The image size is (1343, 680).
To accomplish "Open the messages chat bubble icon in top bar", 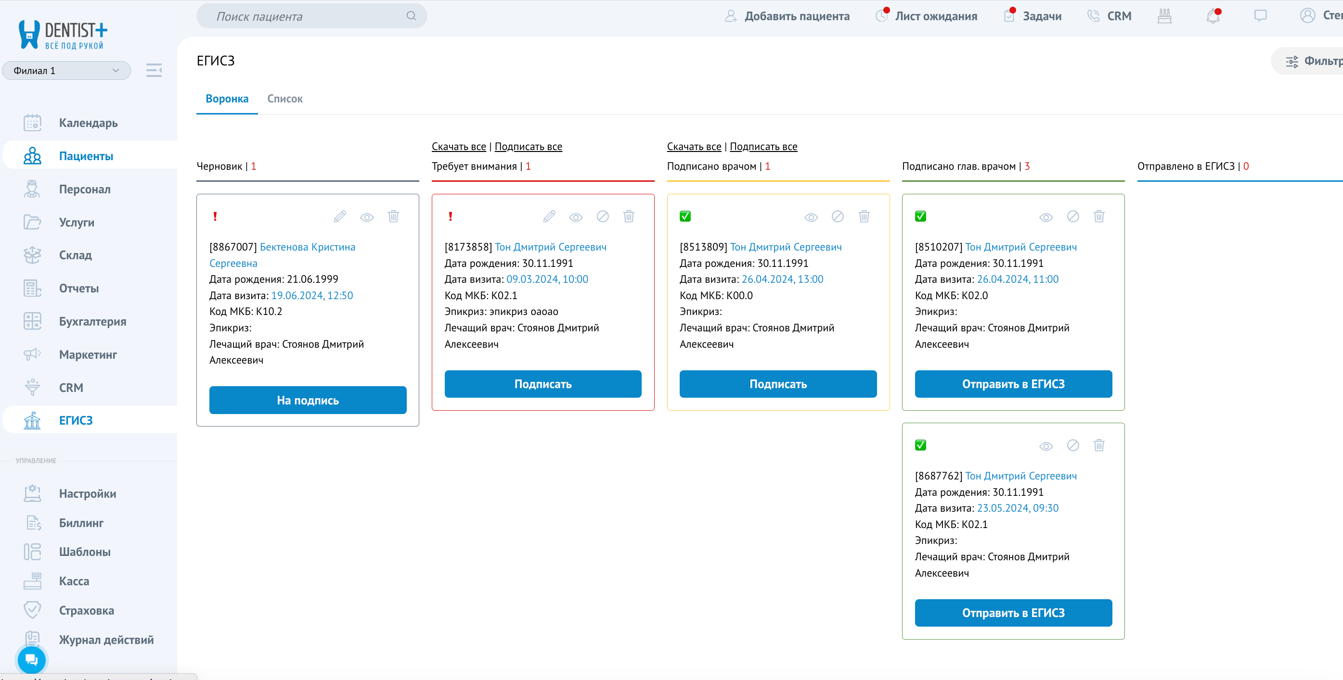I will coord(1260,16).
